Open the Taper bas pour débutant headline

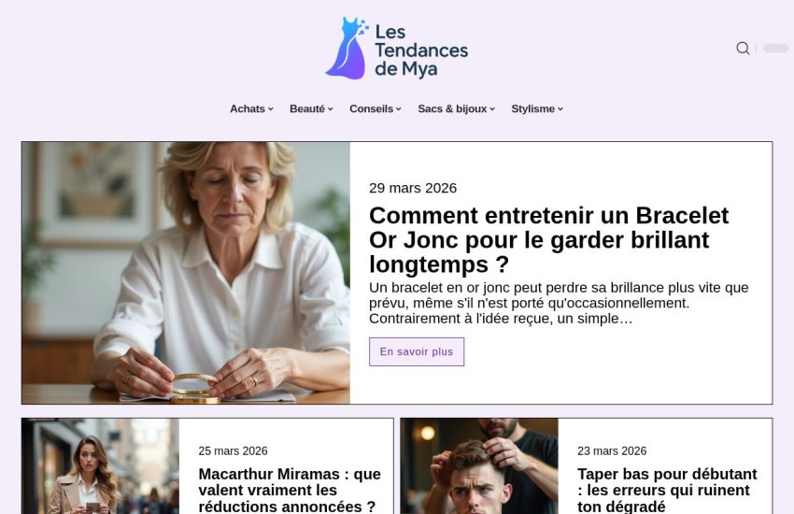pyautogui.click(x=667, y=490)
